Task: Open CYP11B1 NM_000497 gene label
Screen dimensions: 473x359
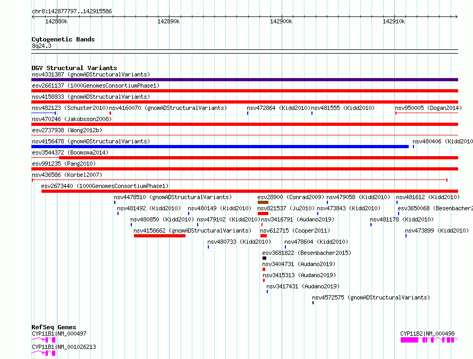Action: [x=59, y=334]
